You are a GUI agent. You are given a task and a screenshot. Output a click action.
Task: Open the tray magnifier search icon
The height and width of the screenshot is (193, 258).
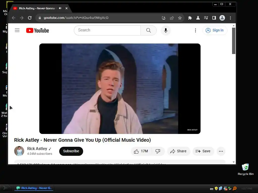coord(235,188)
